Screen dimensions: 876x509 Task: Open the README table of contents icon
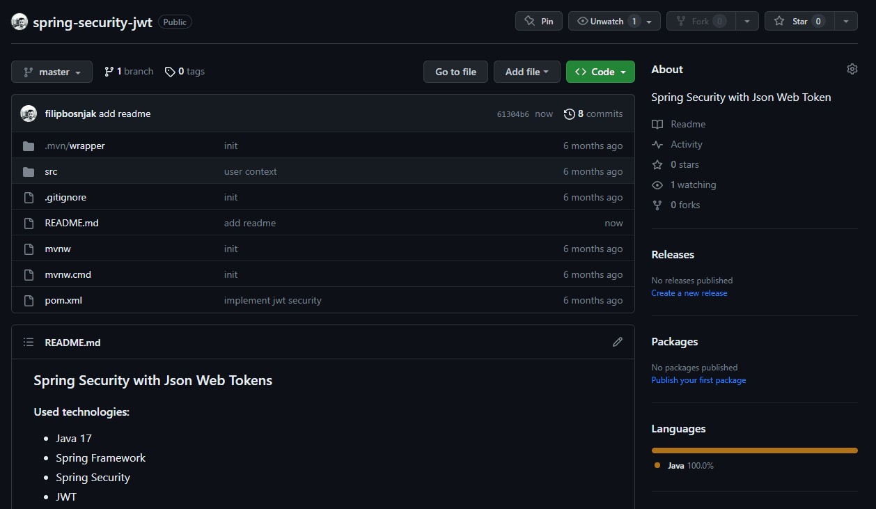pos(29,342)
